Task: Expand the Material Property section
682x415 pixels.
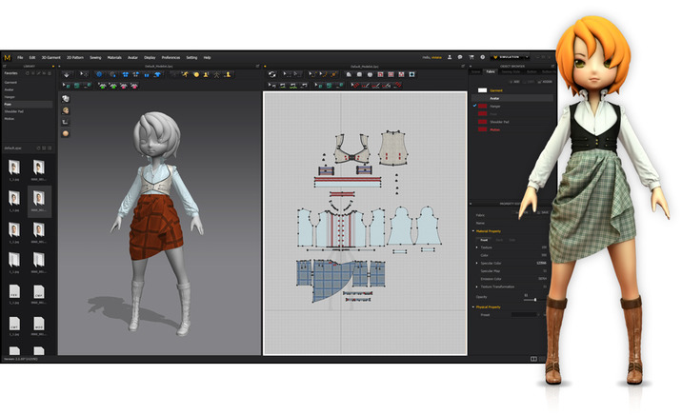Action: [x=473, y=230]
